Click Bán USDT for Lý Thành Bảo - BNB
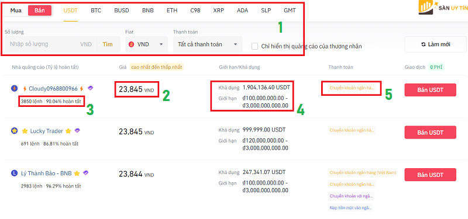Screen dimensions: 468x219 pyautogui.click(x=430, y=175)
